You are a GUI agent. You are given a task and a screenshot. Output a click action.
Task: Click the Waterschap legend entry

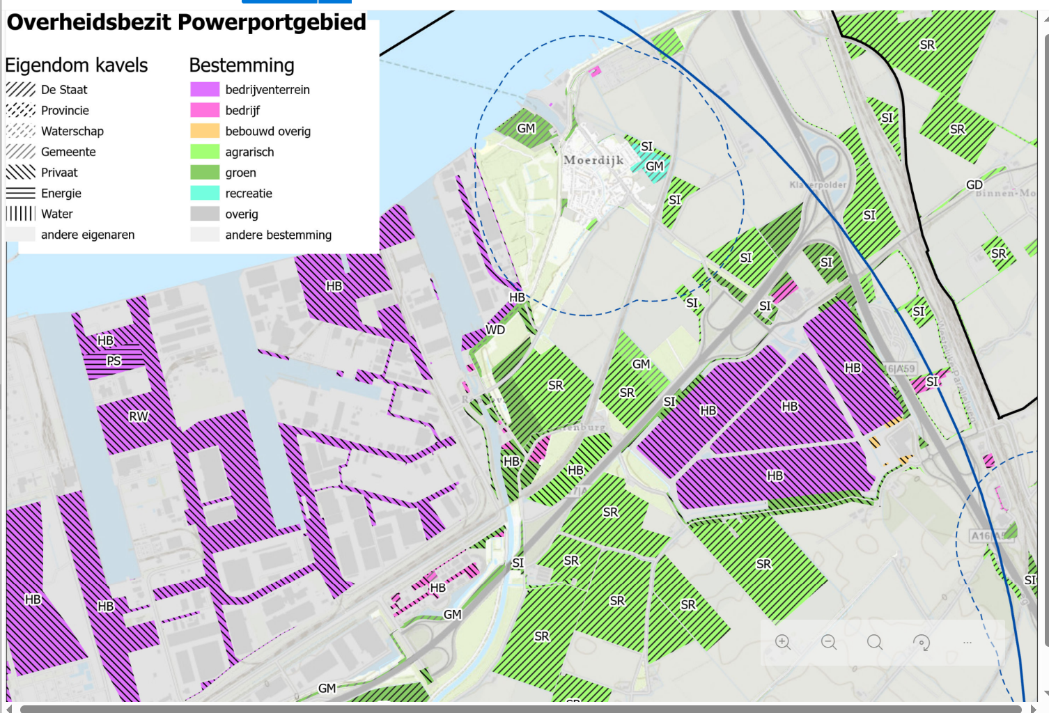[72, 132]
